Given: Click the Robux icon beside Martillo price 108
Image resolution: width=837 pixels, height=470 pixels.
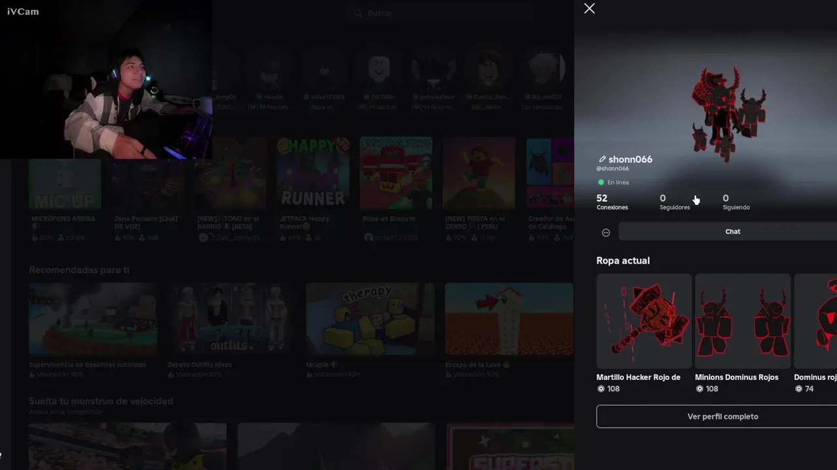Looking at the screenshot, I should pos(601,389).
